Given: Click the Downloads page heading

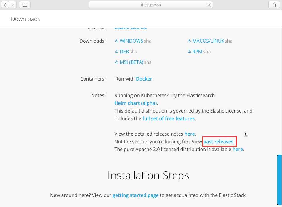Looking at the screenshot, I should point(25,19).
